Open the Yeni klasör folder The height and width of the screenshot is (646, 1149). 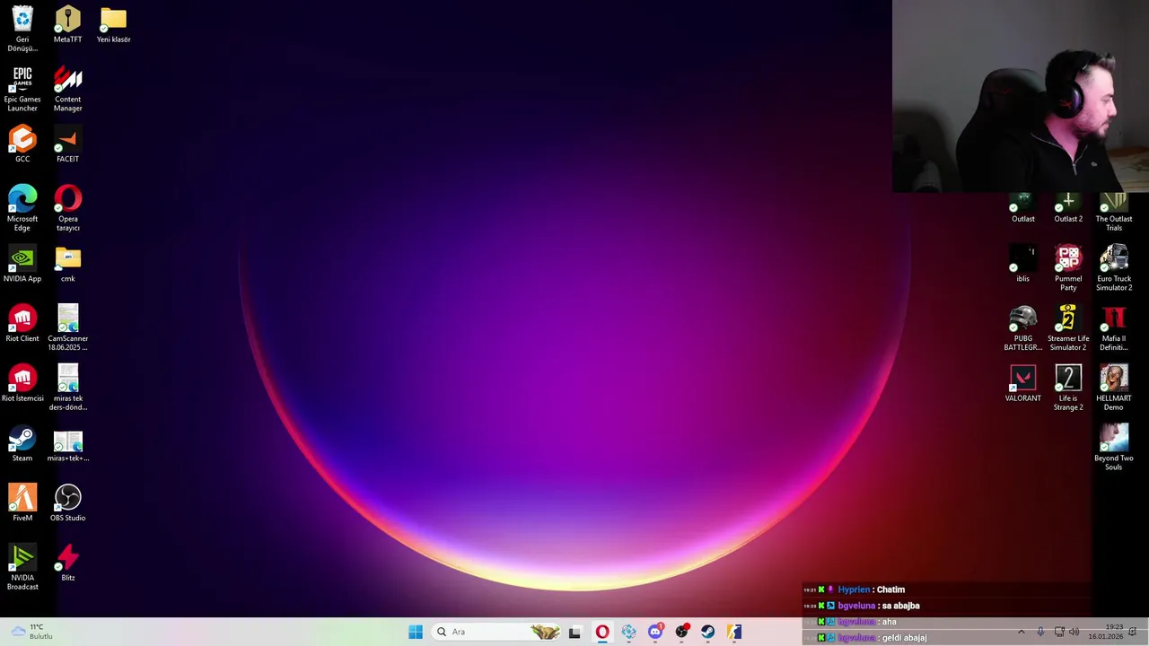(113, 24)
